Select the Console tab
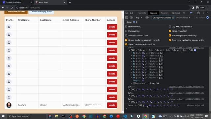Viewport: 211px width, 119px height. point(153,13)
